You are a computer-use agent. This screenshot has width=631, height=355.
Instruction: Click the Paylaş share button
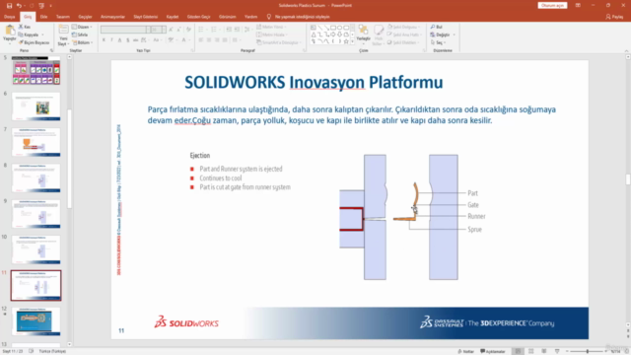(x=614, y=17)
